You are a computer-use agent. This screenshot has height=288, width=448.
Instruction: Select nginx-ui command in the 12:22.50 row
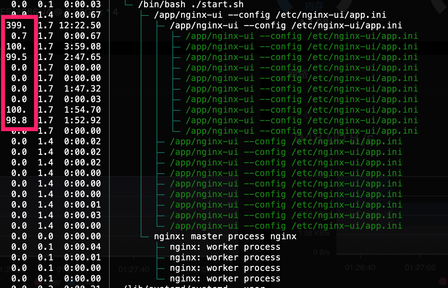[x=286, y=25]
